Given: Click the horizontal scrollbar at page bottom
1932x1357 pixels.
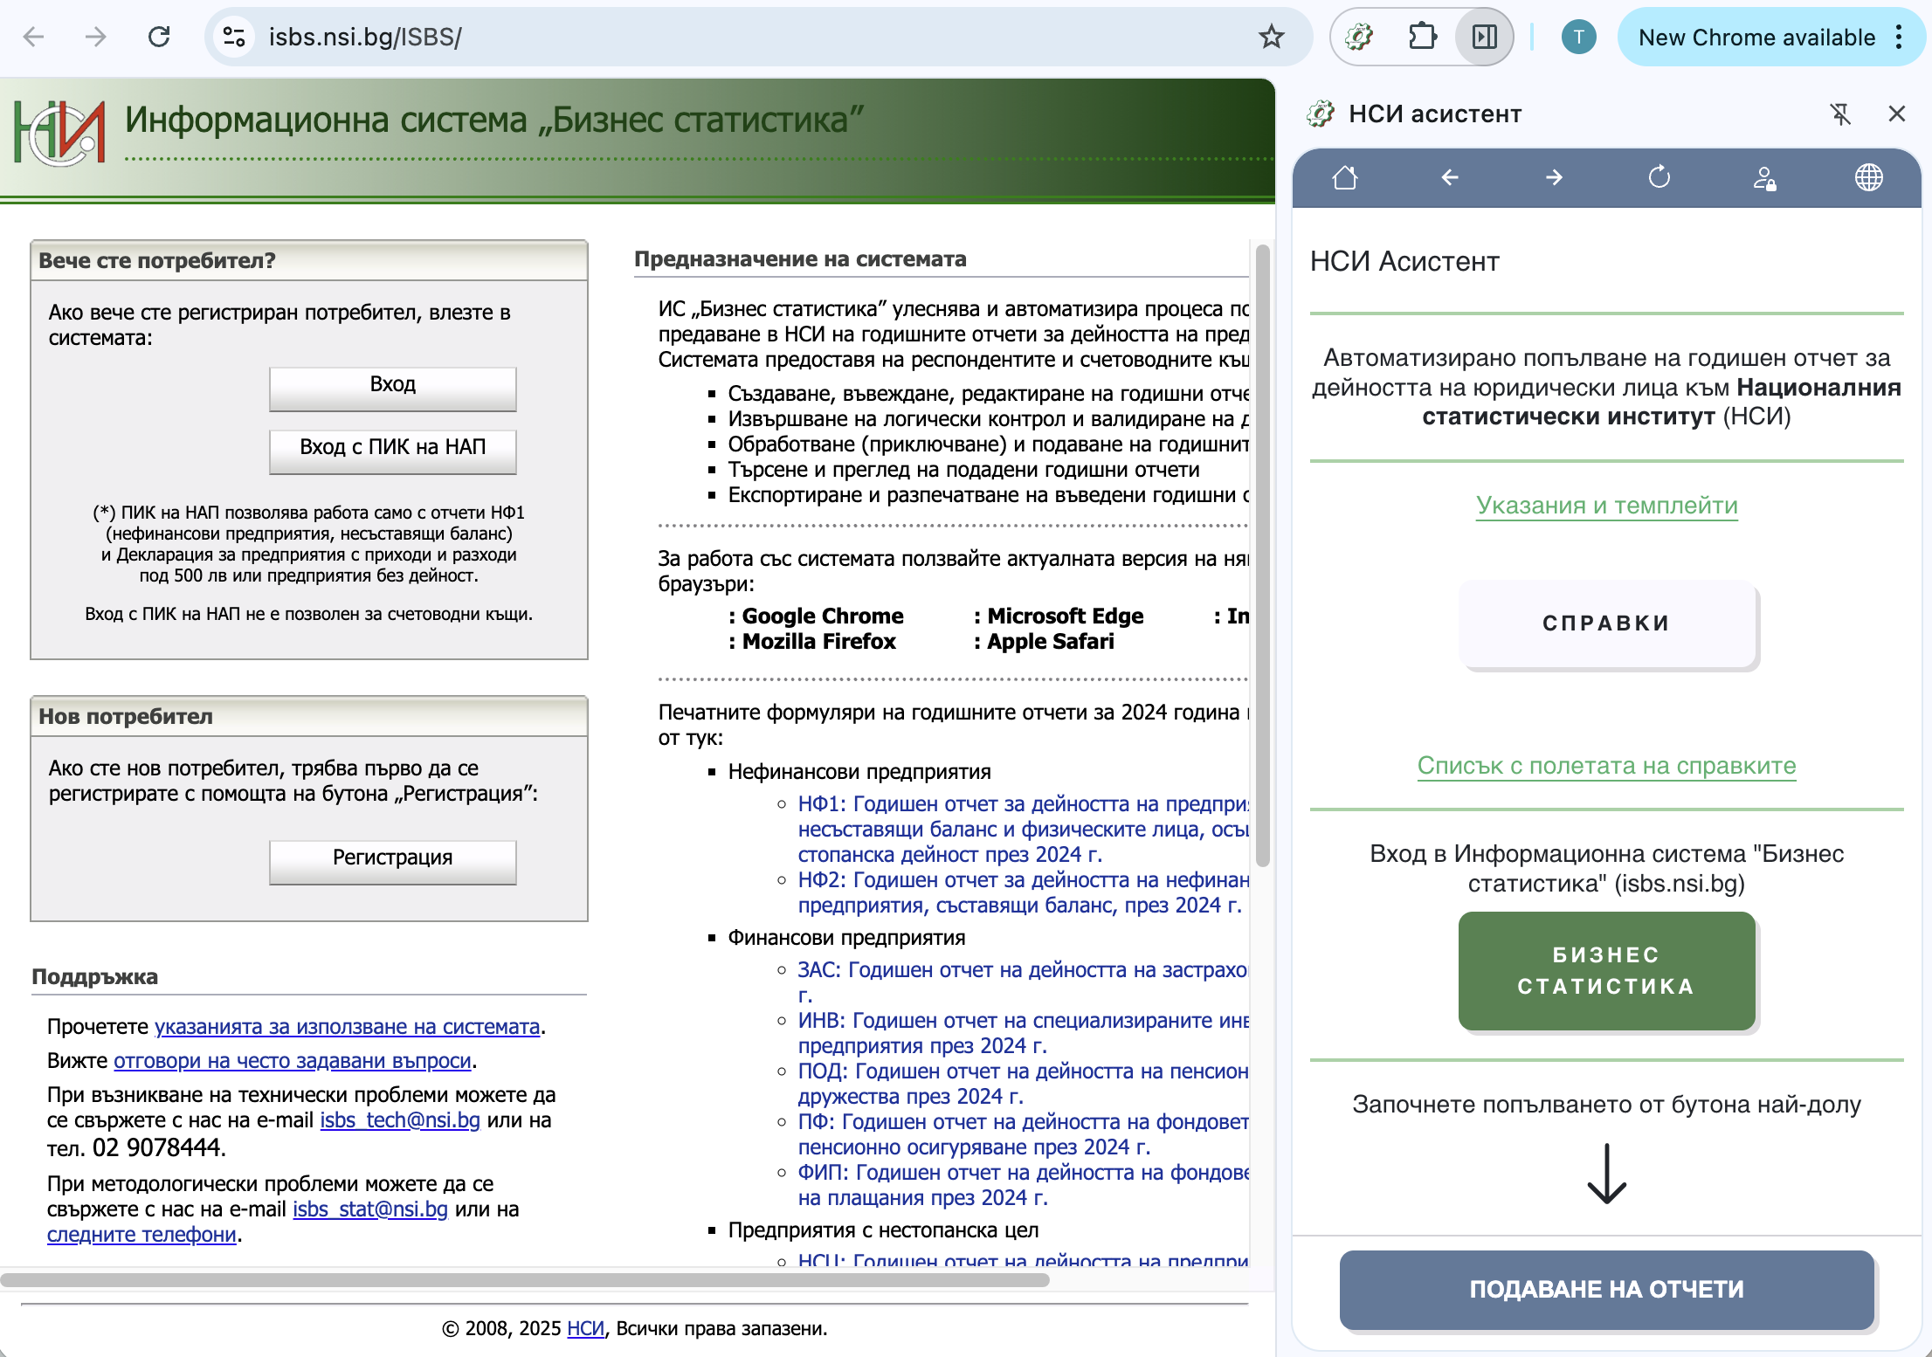Looking at the screenshot, I should pos(524,1280).
